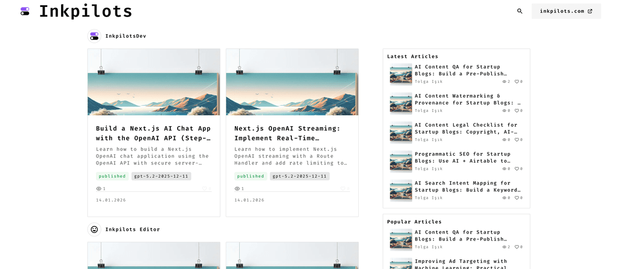Click heart icon on AI Search Intent Mapping
Screen dimensions: 617x269
click(516, 198)
